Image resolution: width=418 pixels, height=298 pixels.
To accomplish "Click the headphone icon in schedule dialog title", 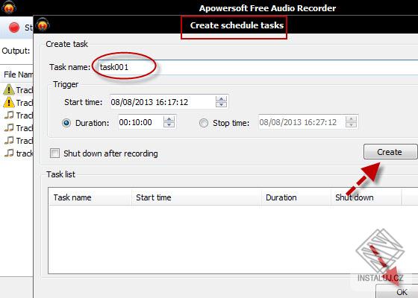I will click(43, 25).
